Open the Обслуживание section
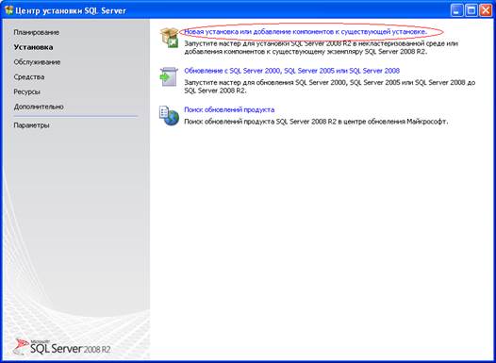Image resolution: width=496 pixels, height=363 pixels. [37, 62]
